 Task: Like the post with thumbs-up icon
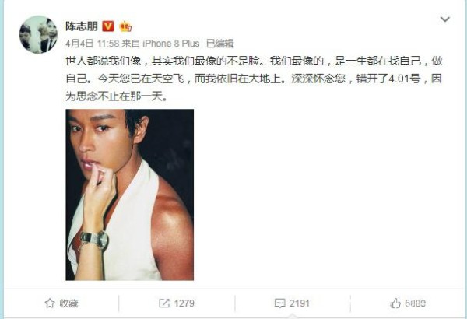(x=395, y=303)
